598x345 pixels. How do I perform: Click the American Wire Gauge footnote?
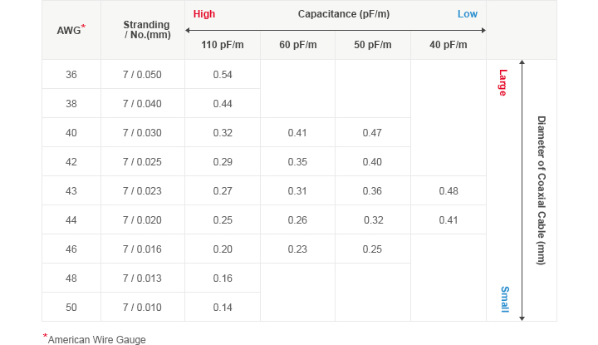tap(94, 339)
